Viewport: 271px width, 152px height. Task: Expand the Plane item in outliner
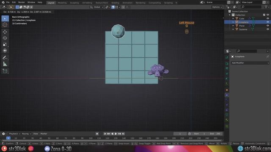point(233,26)
